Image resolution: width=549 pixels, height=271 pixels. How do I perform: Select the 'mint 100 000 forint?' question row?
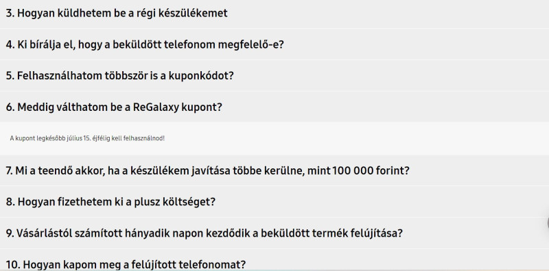click(x=274, y=170)
